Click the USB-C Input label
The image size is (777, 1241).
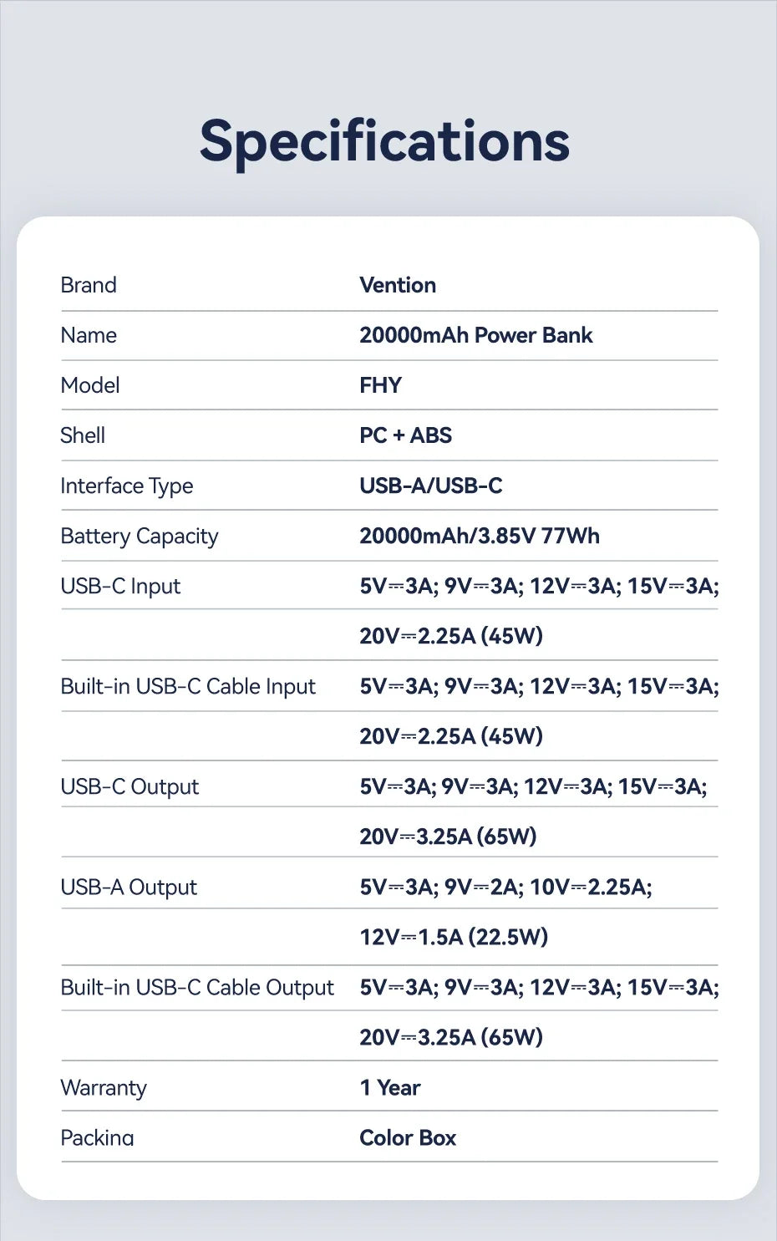(120, 586)
